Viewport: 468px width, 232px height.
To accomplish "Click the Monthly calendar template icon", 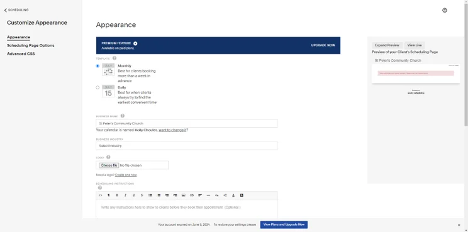I will point(108,70).
